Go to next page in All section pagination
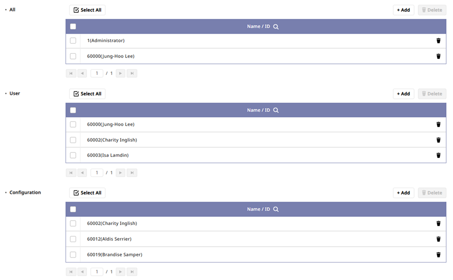 pyautogui.click(x=120, y=73)
